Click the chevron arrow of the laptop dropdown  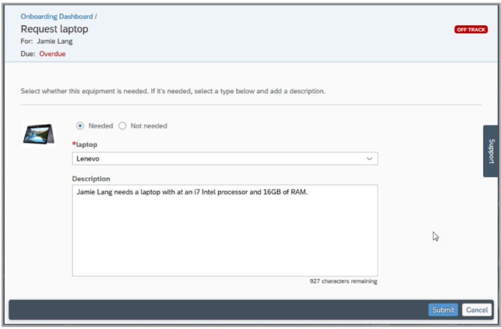pos(369,159)
